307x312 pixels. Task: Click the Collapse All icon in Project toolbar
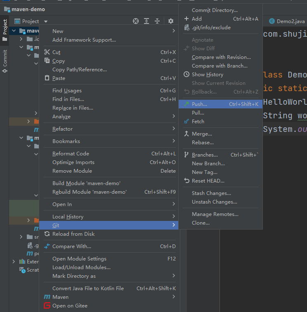click(x=157, y=21)
